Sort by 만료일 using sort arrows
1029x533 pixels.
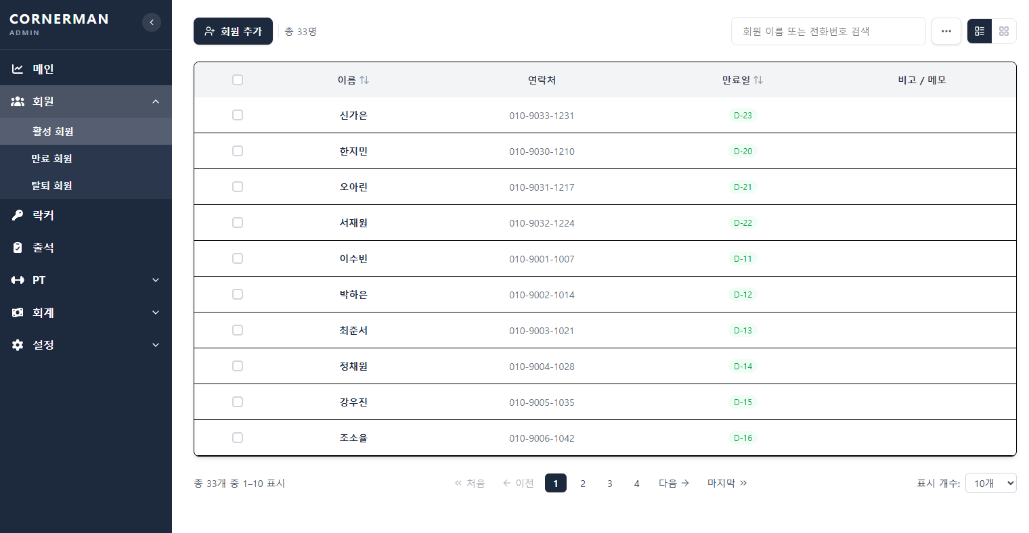click(x=758, y=80)
